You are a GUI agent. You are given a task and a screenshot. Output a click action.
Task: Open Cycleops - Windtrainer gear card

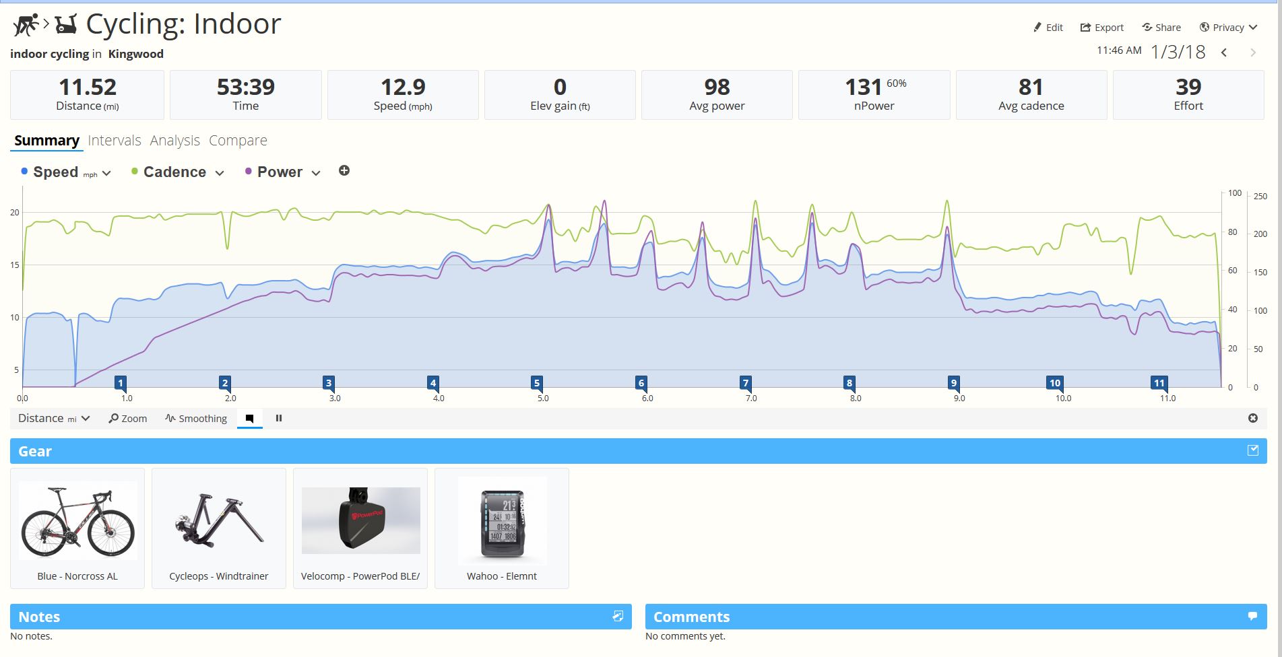219,528
